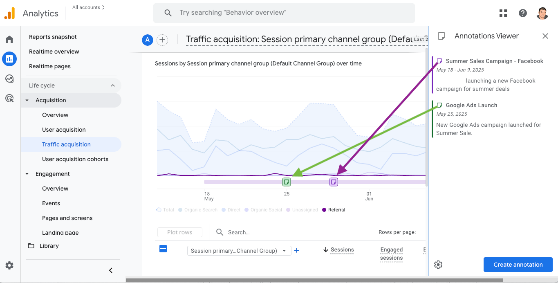Image resolution: width=558 pixels, height=283 pixels.
Task: Click the Library folder icon
Action: pyautogui.click(x=31, y=246)
